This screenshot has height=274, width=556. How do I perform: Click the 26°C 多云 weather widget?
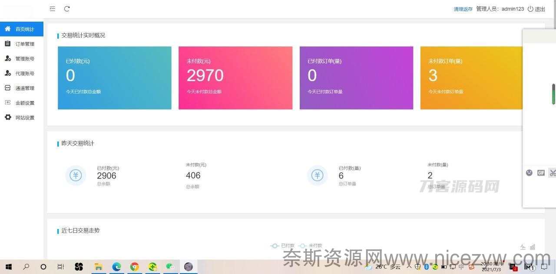pyautogui.click(x=382, y=267)
